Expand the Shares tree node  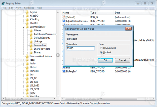(28, 53)
